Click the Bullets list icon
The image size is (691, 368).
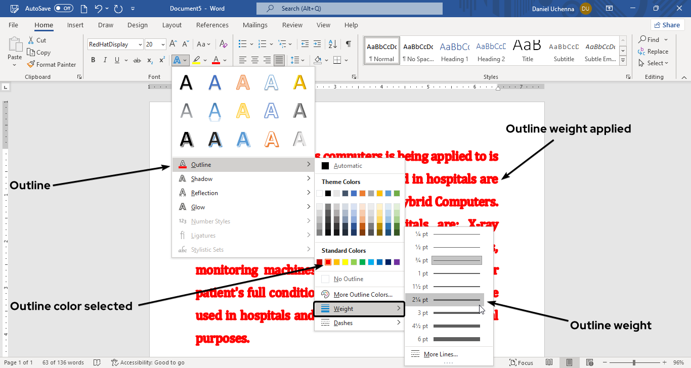[x=243, y=44]
